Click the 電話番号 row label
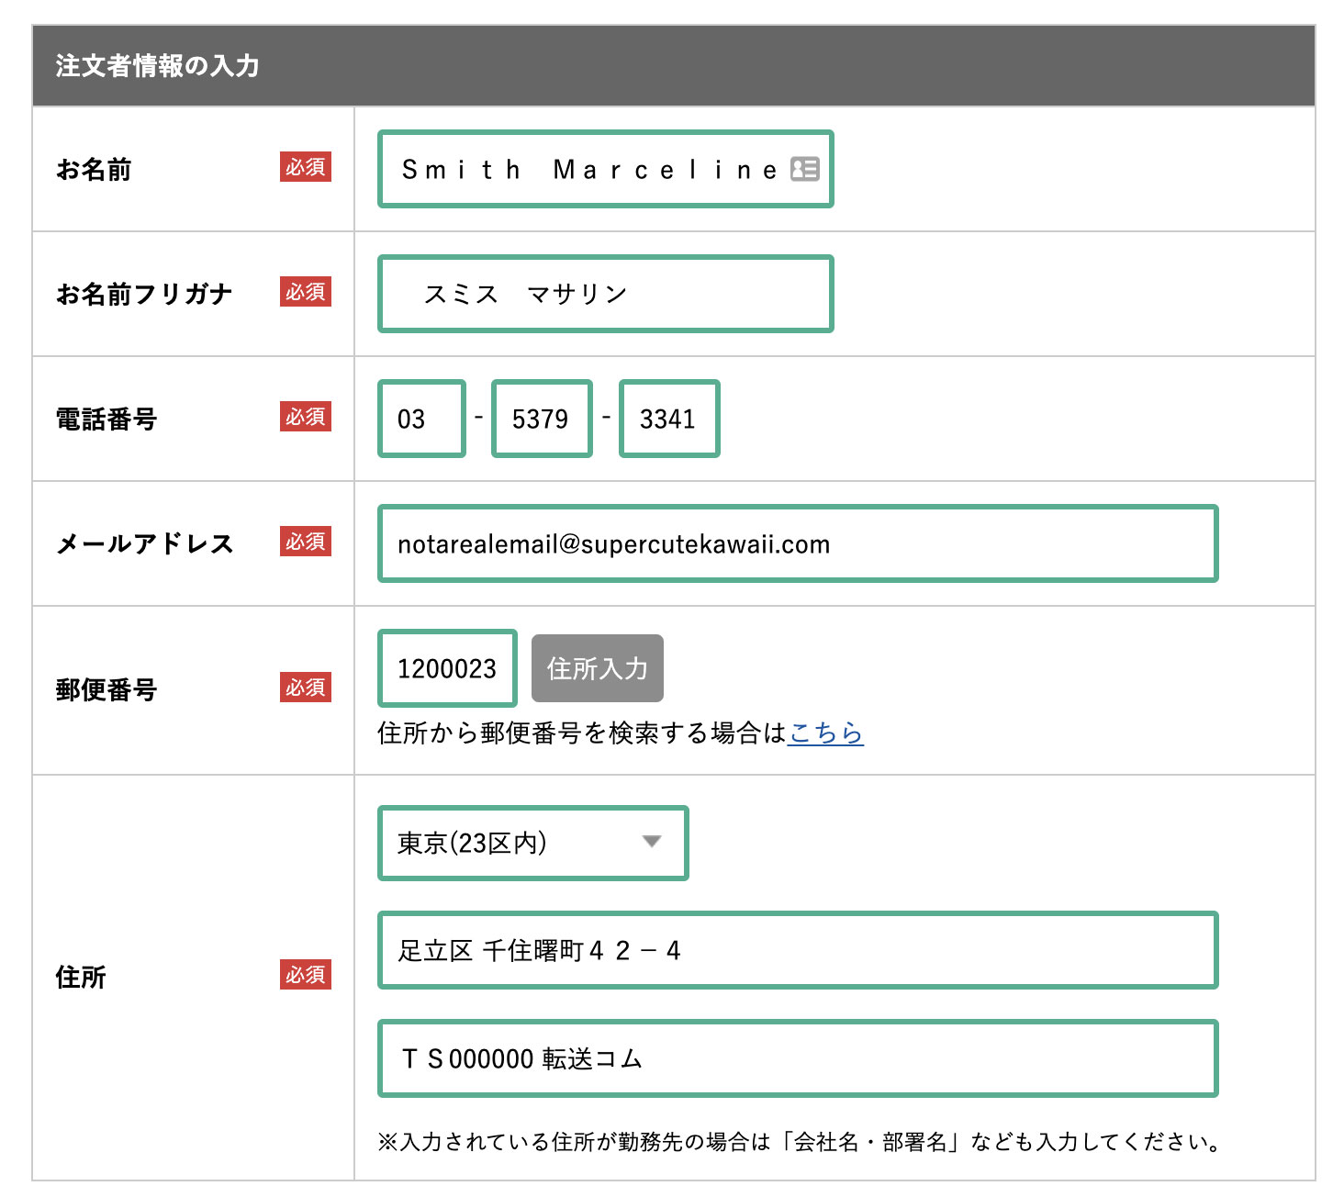 (106, 420)
